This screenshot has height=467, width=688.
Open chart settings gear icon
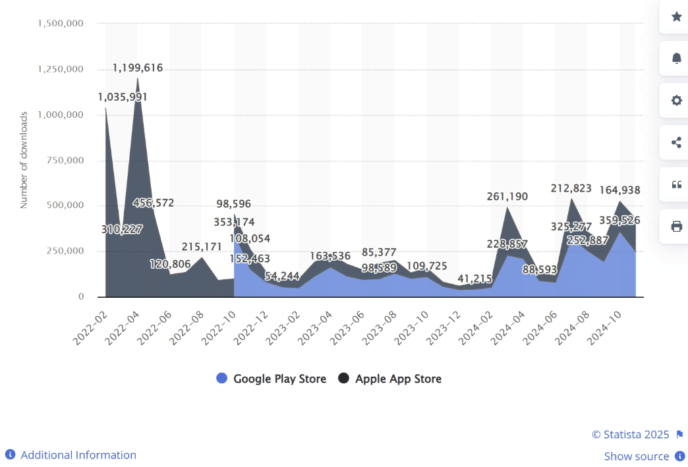676,101
